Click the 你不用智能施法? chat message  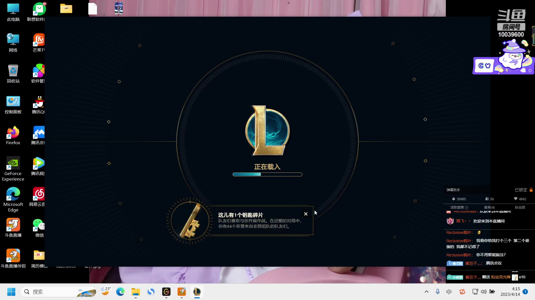pyautogui.click(x=491, y=255)
